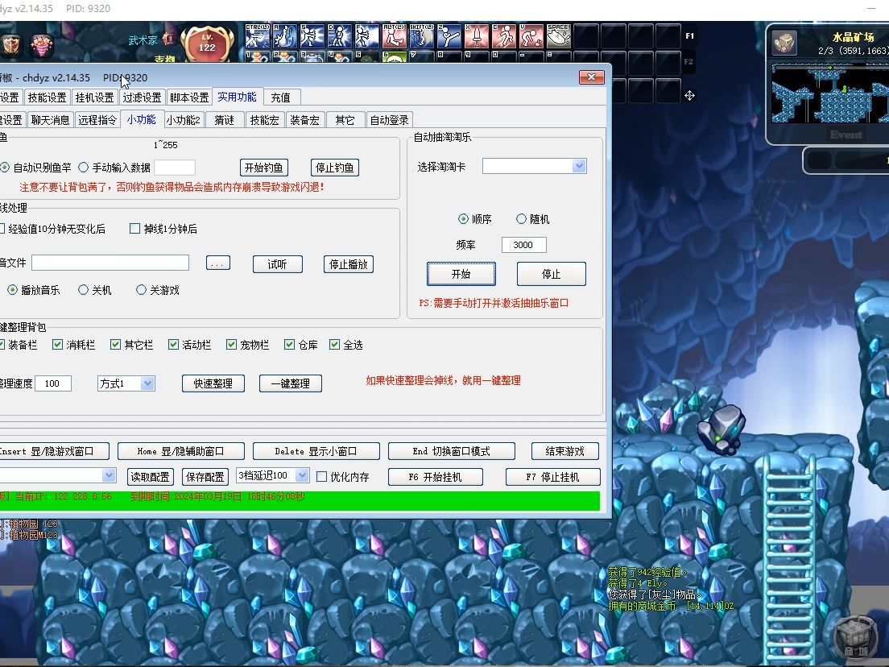
Task: Check the 掉线1分钟后 checkbox
Action: coord(135,229)
